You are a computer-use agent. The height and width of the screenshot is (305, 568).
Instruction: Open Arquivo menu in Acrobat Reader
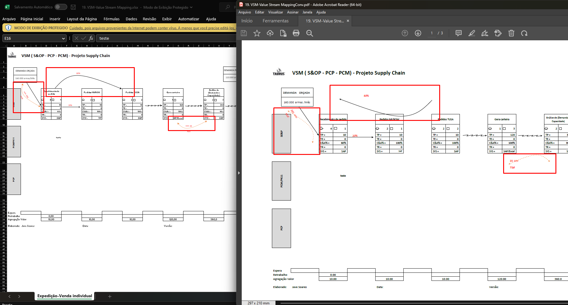[245, 12]
